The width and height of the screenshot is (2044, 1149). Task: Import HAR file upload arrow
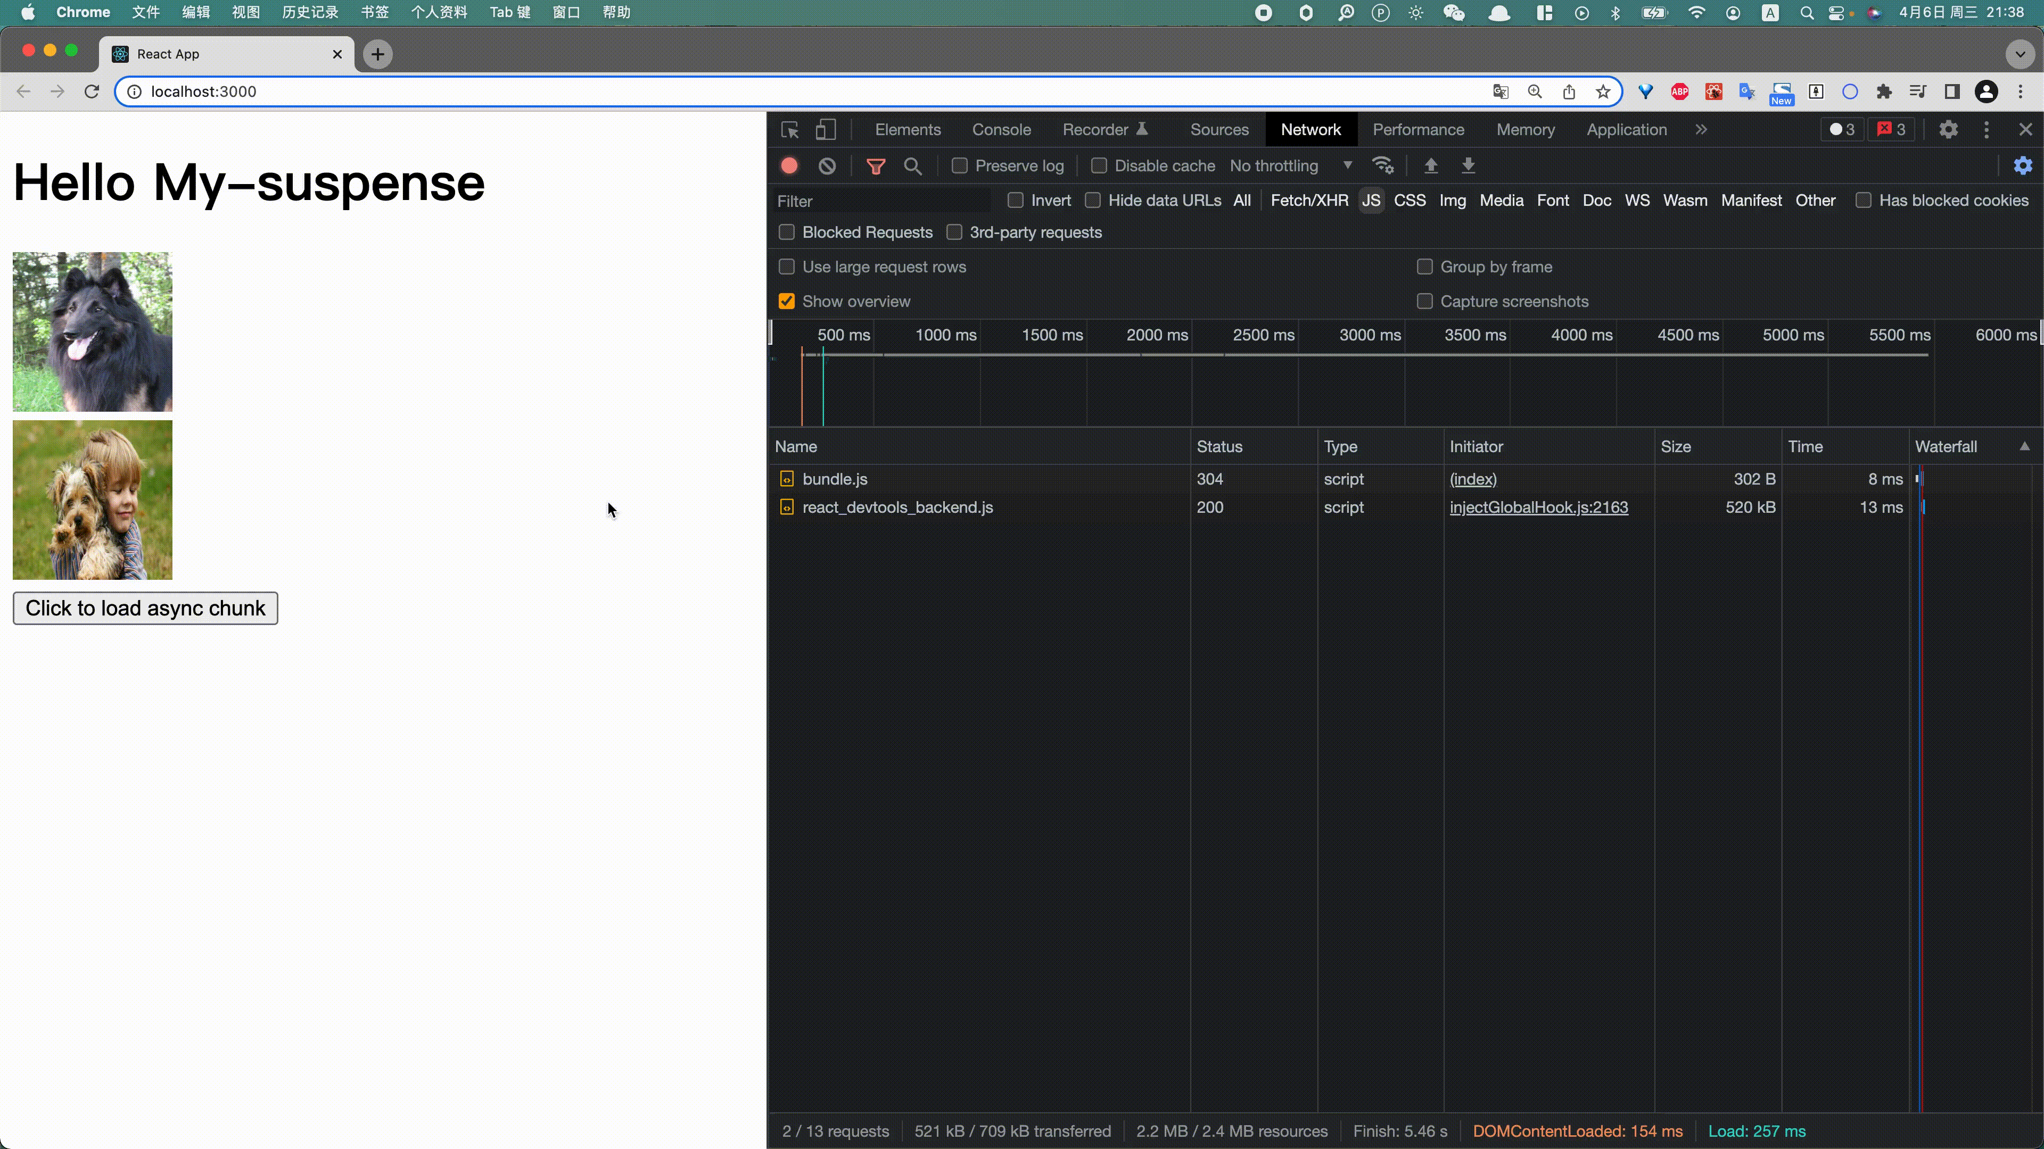(x=1431, y=166)
